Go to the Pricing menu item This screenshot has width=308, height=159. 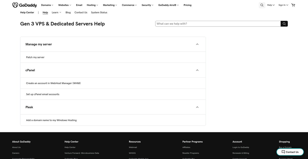187,5
